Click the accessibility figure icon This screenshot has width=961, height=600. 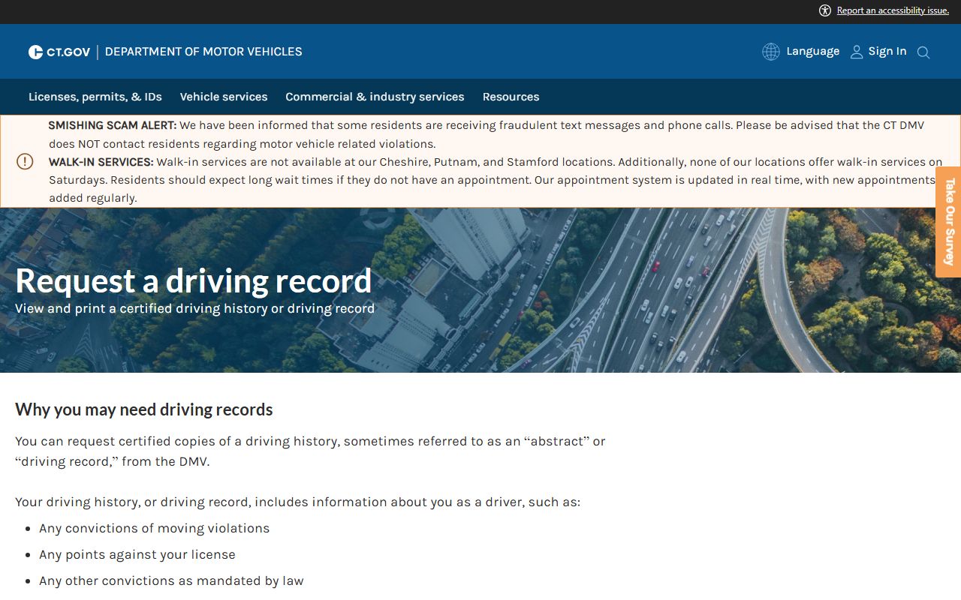point(825,10)
